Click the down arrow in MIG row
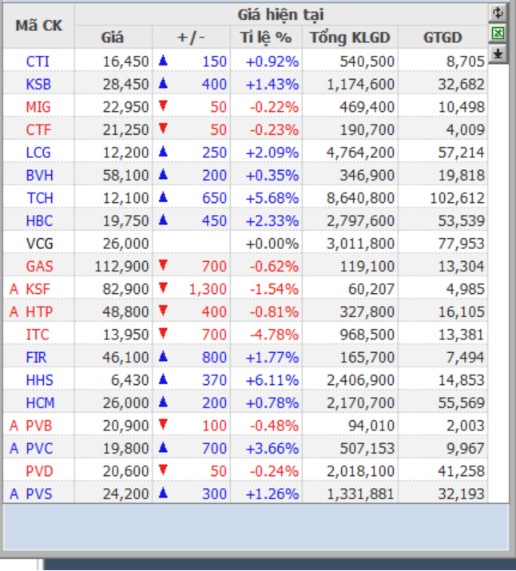 [163, 106]
